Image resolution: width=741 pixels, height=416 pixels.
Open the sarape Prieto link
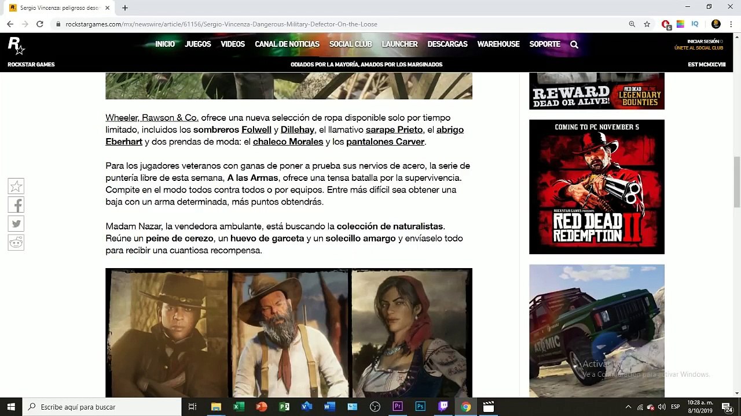394,130
